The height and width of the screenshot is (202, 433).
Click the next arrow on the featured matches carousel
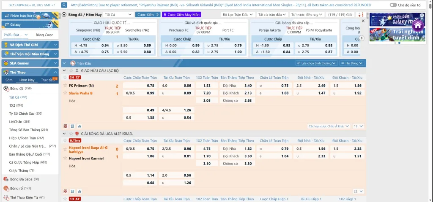pos(362,38)
